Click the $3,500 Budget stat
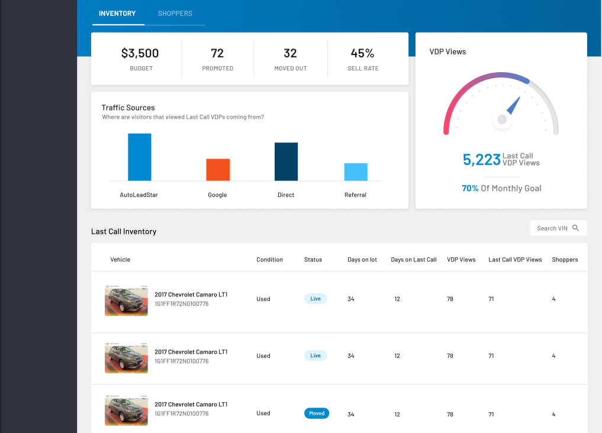 pos(140,59)
